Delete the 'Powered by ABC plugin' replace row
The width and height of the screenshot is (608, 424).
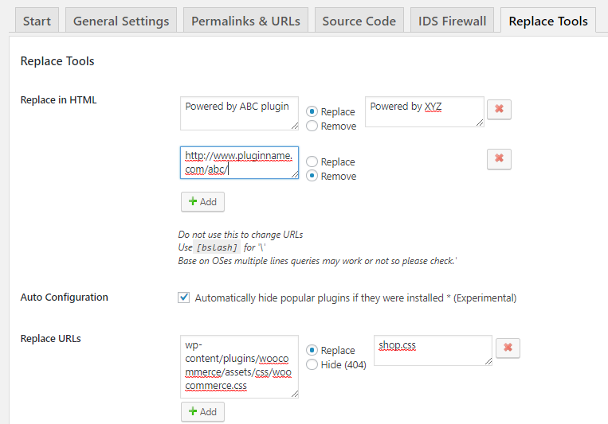click(x=499, y=109)
